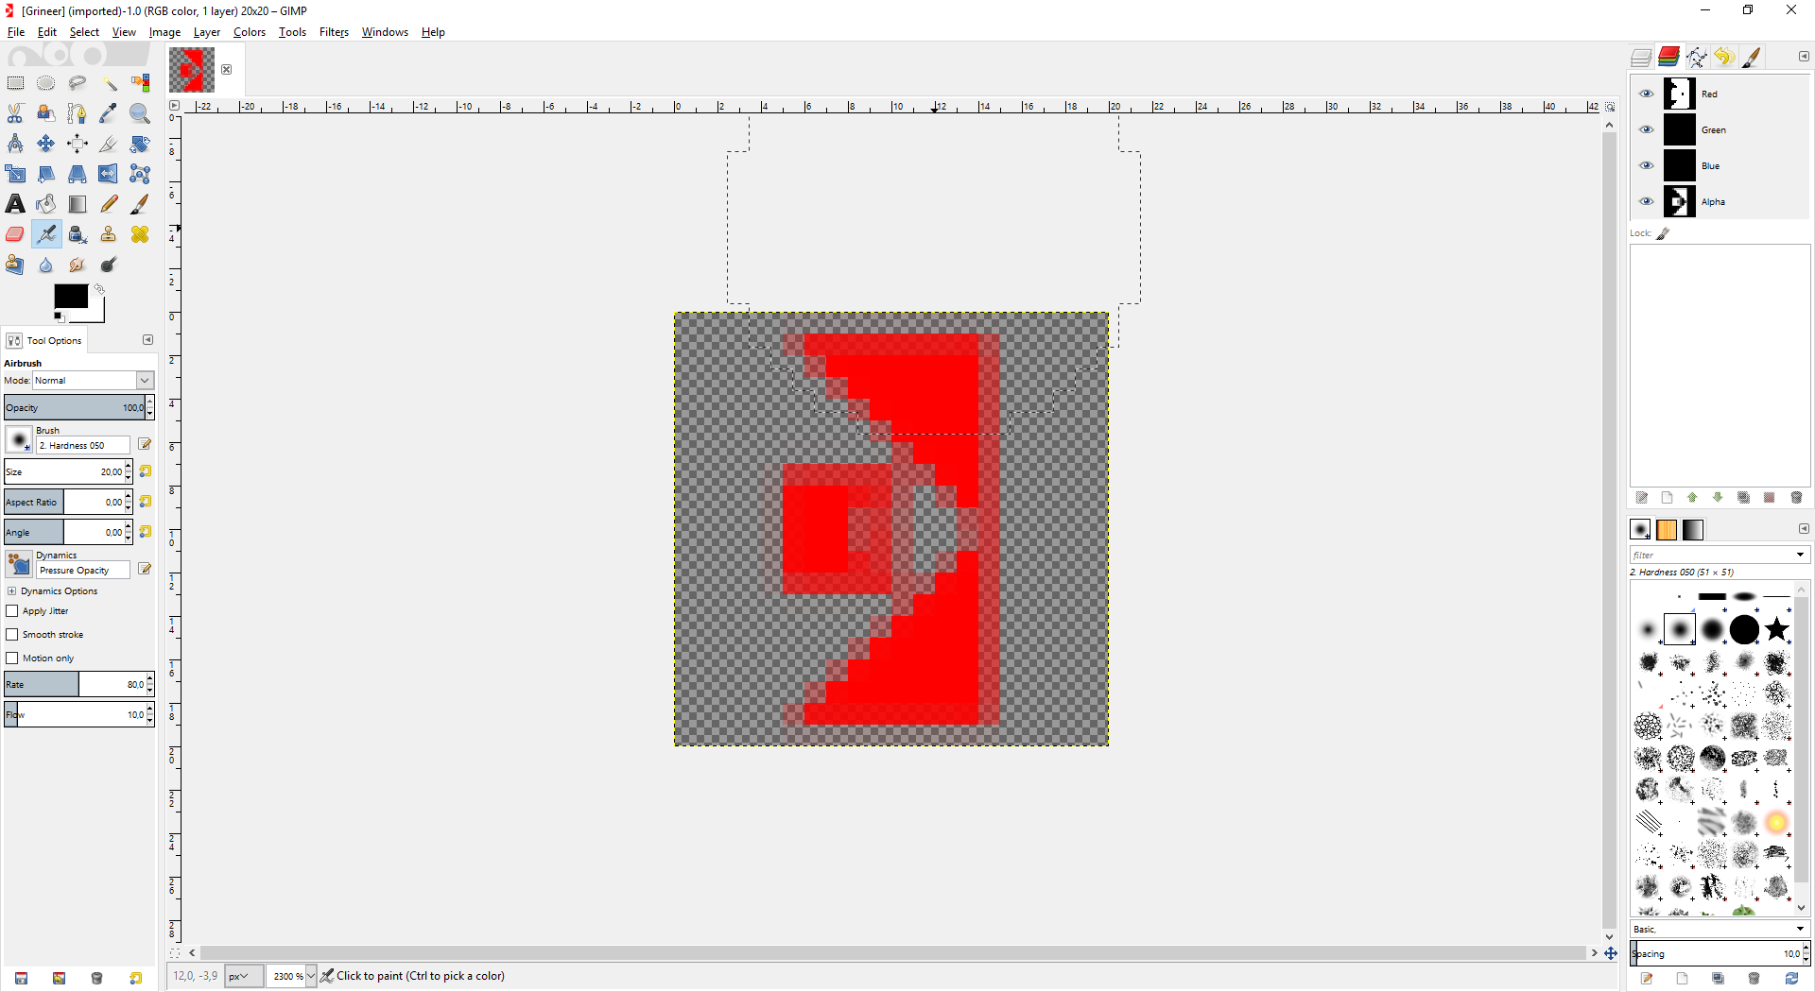Select the Ink tool

78,234
